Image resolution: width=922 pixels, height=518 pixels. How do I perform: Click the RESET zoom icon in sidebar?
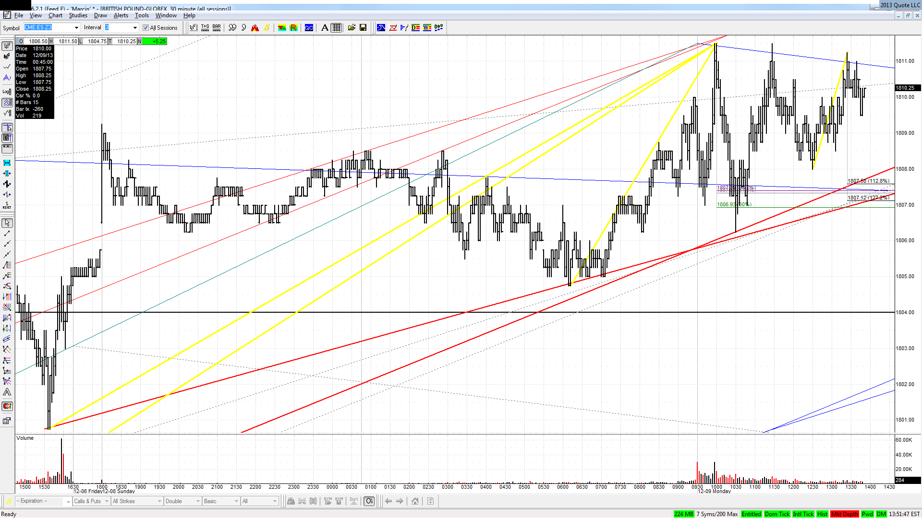[7, 205]
